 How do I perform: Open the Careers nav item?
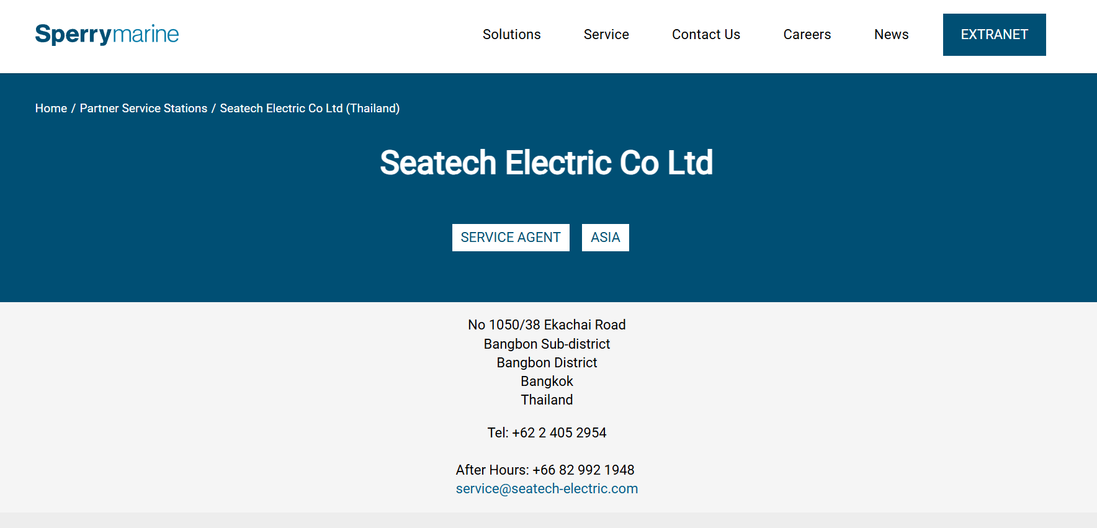[x=807, y=35]
